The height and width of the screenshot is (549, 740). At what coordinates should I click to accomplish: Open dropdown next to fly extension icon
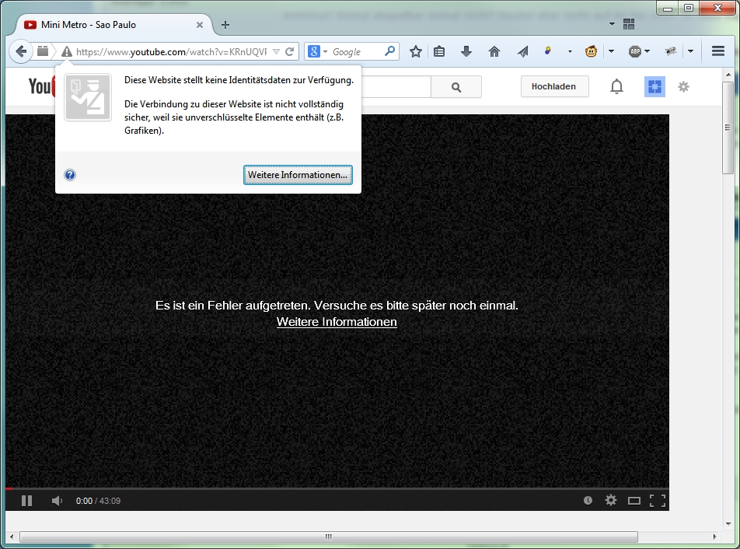[690, 51]
